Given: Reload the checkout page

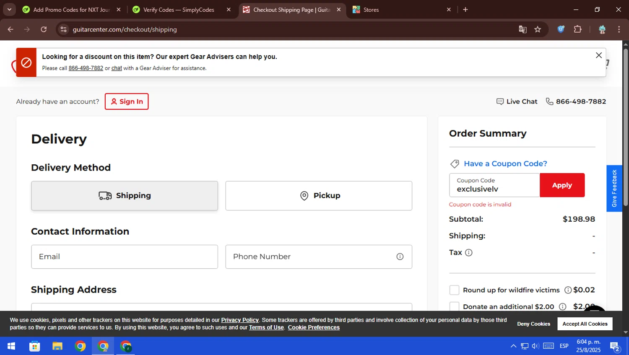Looking at the screenshot, I should (44, 29).
